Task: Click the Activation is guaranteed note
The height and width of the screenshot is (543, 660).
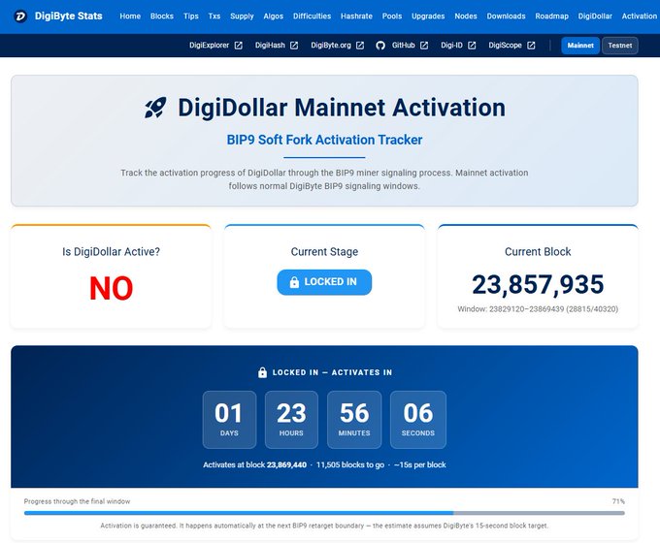Action: click(324, 526)
